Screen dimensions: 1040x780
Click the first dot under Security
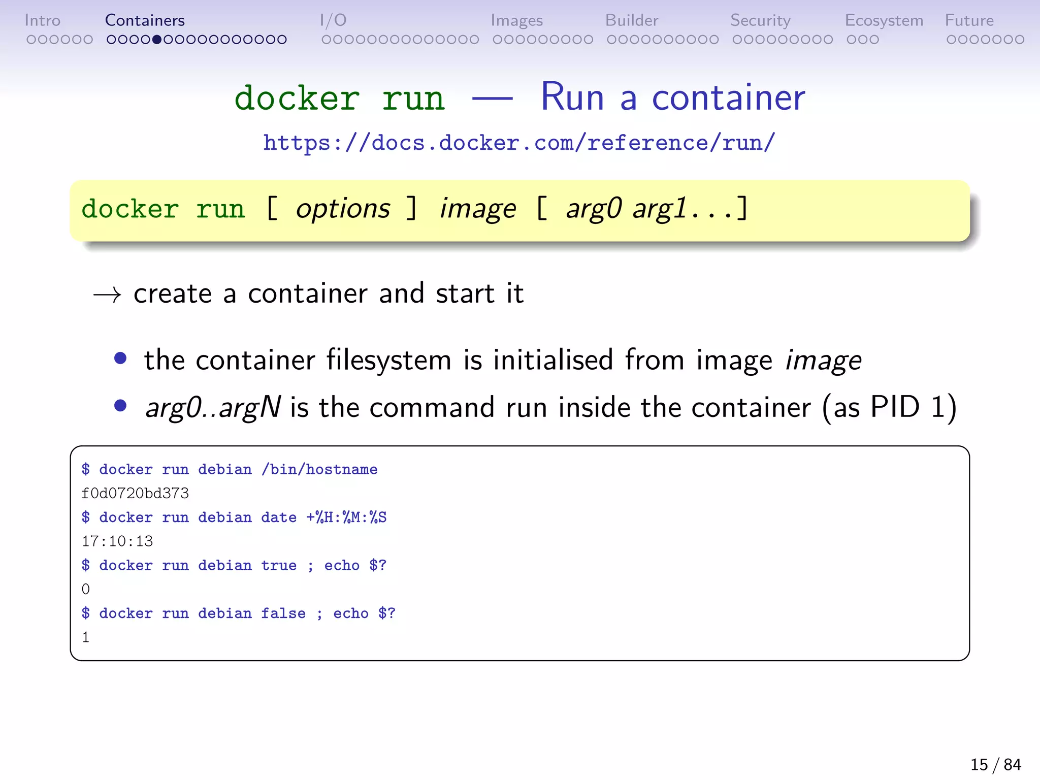pos(737,40)
